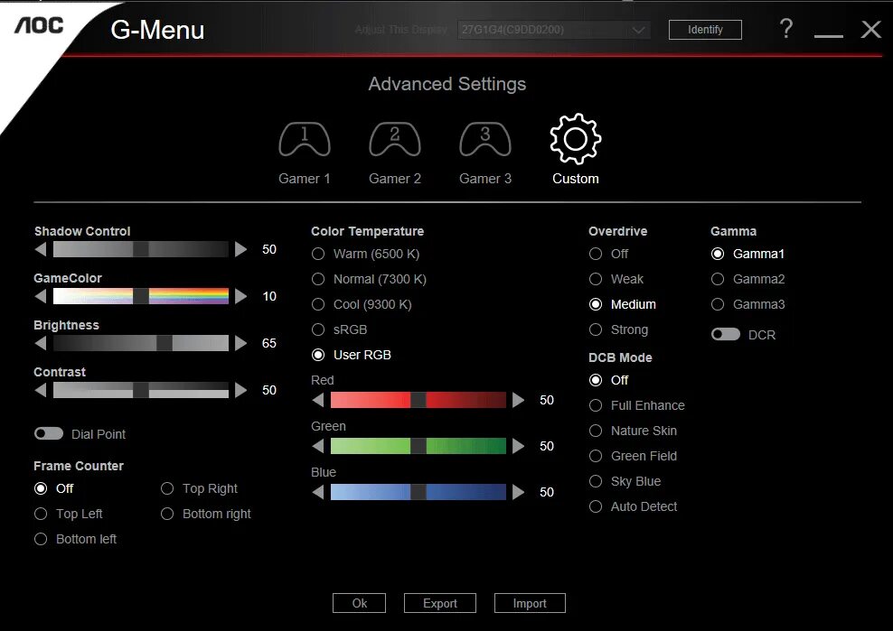Increase Red value with right arrow
Viewport: 893px width, 631px height.
(518, 400)
